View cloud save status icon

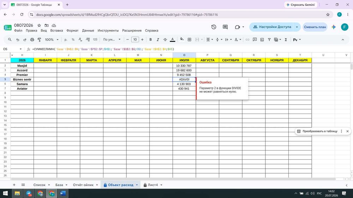(54, 25)
